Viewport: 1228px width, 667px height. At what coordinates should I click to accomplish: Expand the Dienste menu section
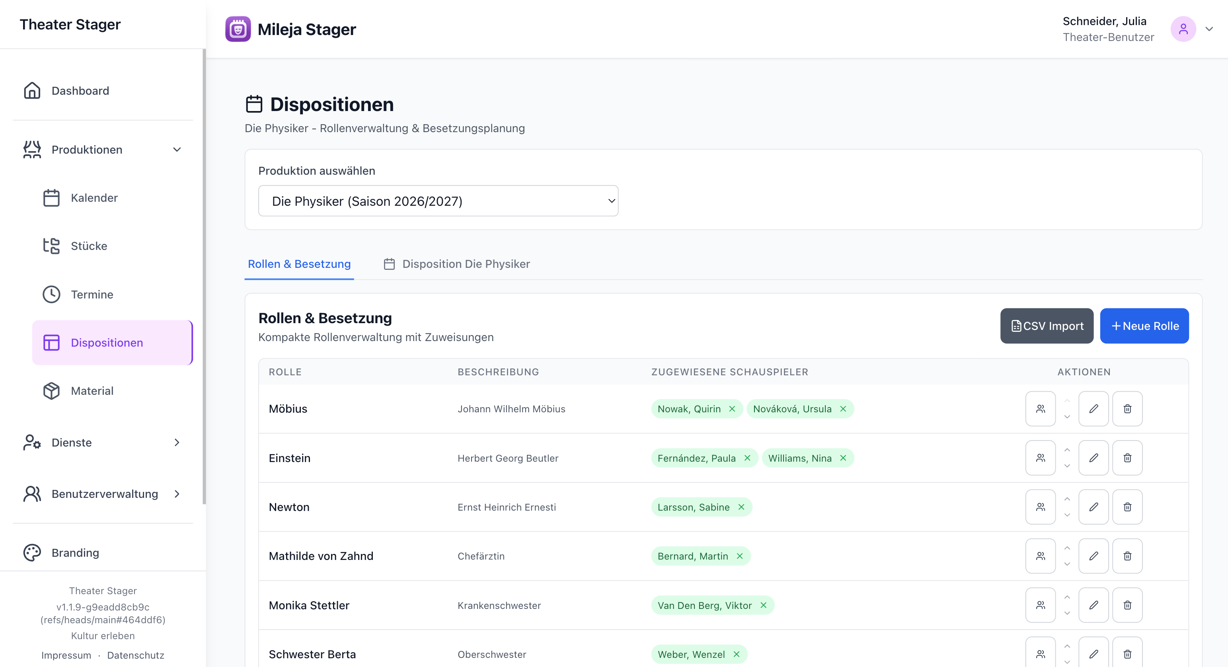(177, 443)
